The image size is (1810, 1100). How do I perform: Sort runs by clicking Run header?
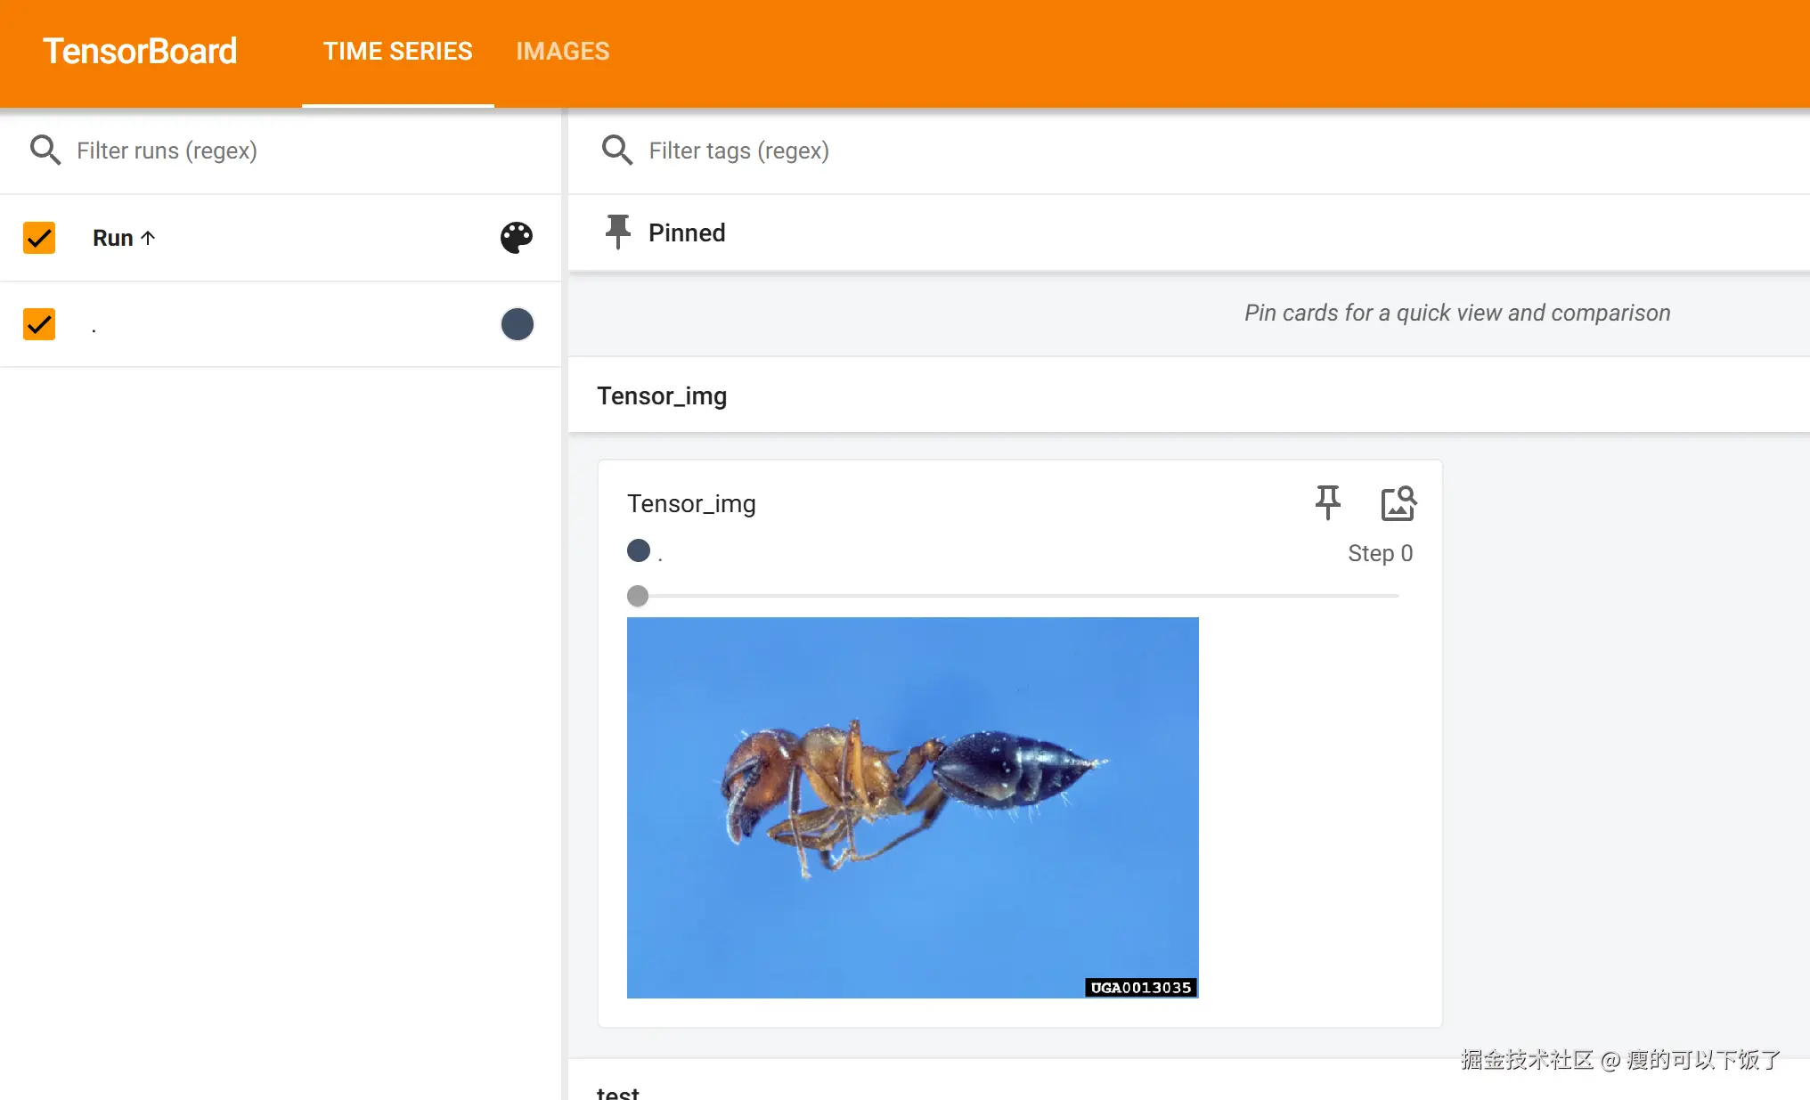113,238
